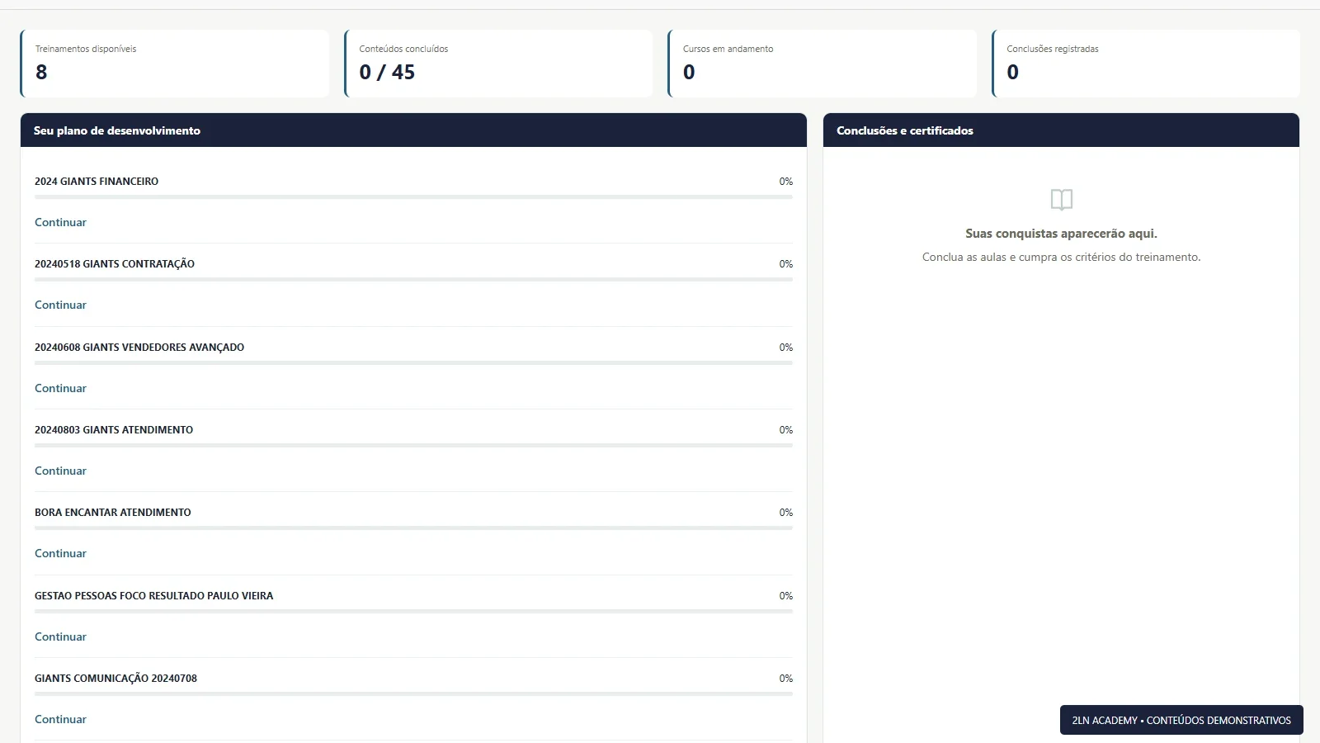This screenshot has height=743, width=1320.
Task: Click the 0% value for 2024 GIANTS FINANCEIRO
Action: [x=786, y=182]
